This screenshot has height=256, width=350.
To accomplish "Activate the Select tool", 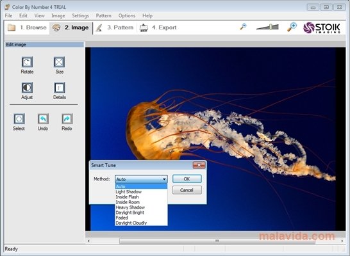I will (x=19, y=119).
